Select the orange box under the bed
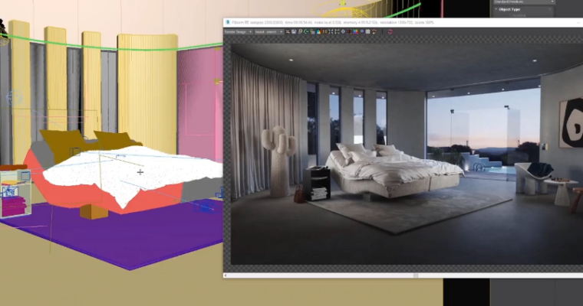The image size is (583, 306). [94, 210]
